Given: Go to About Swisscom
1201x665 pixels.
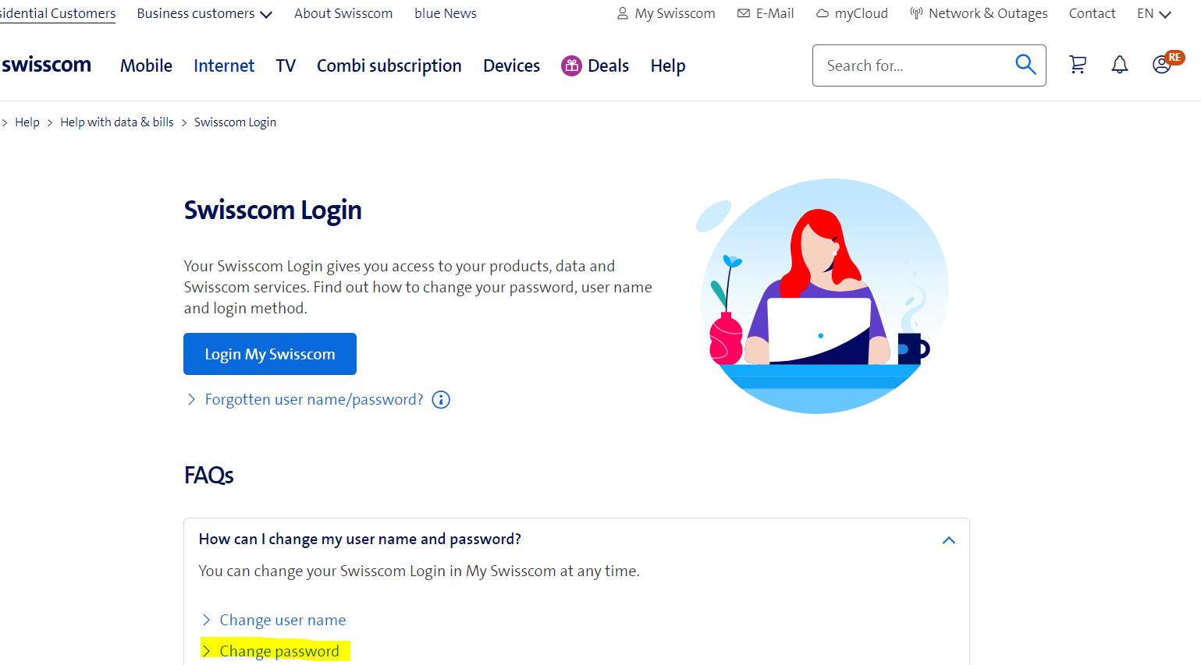Looking at the screenshot, I should (x=343, y=14).
